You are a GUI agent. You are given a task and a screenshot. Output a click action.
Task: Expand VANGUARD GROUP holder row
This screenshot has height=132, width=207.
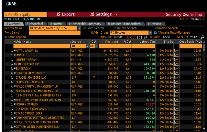point(15,64)
